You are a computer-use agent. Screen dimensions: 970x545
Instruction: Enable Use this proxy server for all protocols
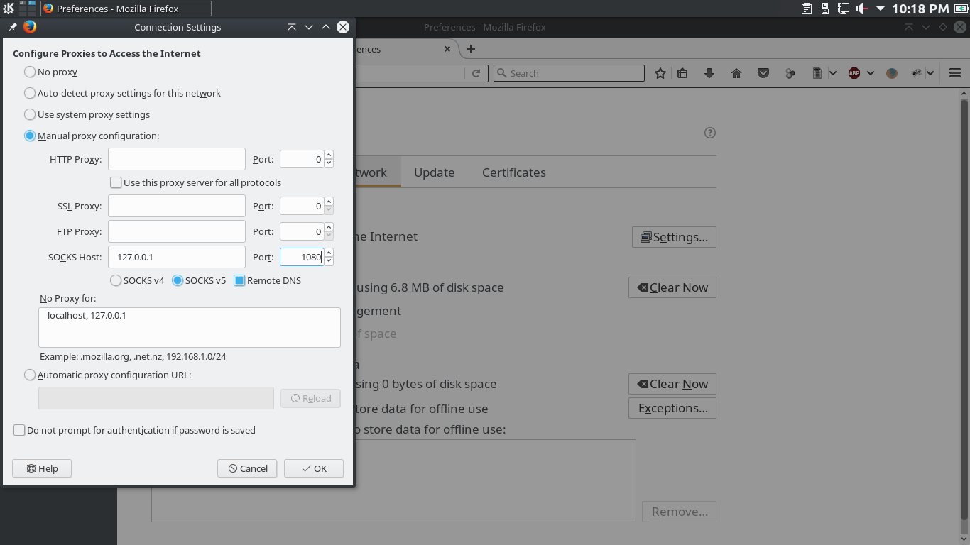pyautogui.click(x=116, y=182)
